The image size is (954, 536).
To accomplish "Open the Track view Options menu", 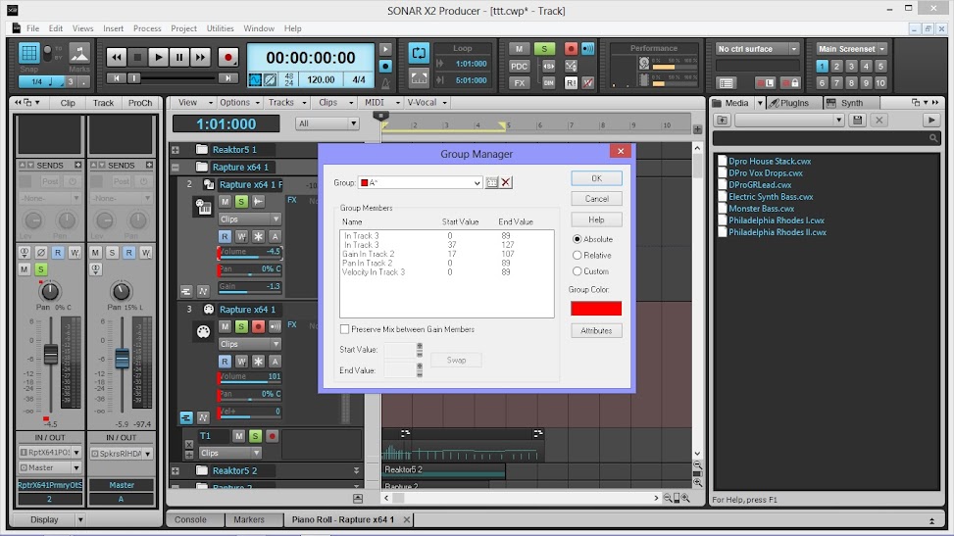I will click(x=239, y=102).
